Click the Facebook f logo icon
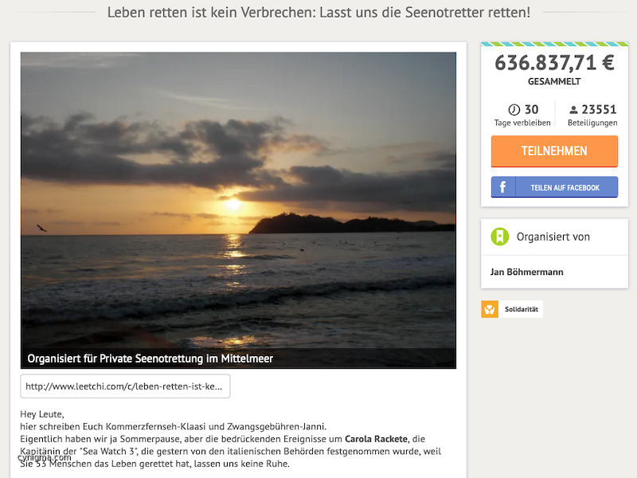Screen dimensions: 637x478 click(x=503, y=187)
